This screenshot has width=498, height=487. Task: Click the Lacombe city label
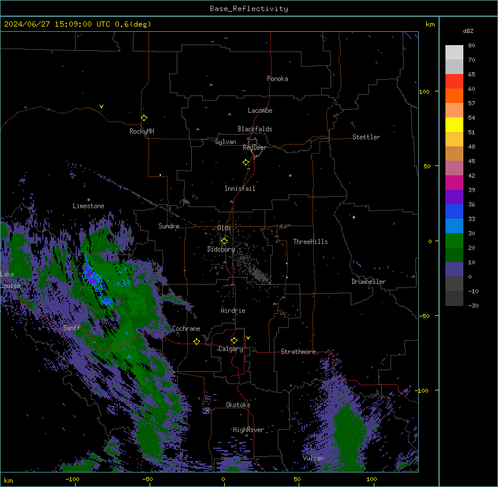[260, 110]
